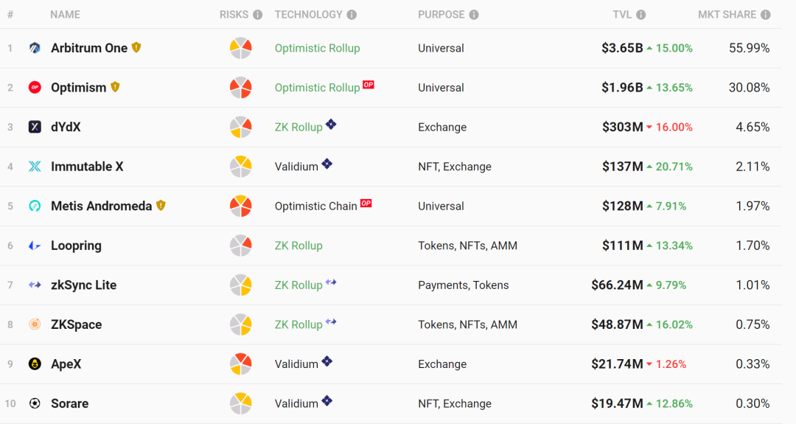Click the PURPOSE column info icon
Viewport: 796px width, 424px height.
coord(474,15)
